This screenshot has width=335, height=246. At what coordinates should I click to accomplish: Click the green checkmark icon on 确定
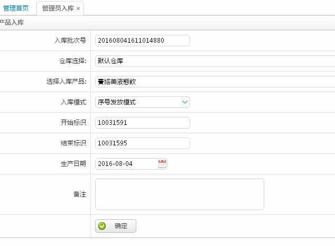click(102, 226)
